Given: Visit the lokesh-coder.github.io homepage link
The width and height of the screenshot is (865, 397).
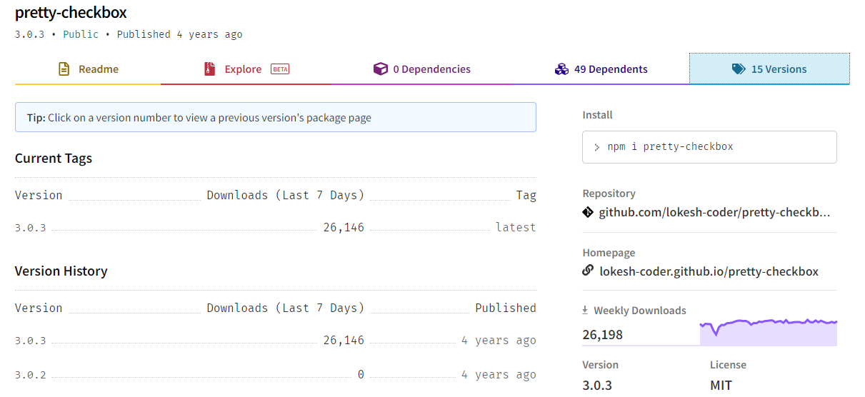Looking at the screenshot, I should tap(709, 271).
